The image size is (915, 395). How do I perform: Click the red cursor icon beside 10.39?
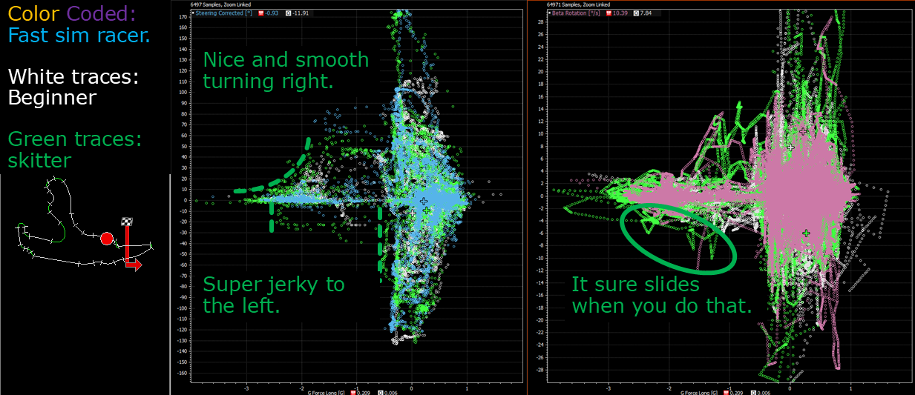(609, 13)
